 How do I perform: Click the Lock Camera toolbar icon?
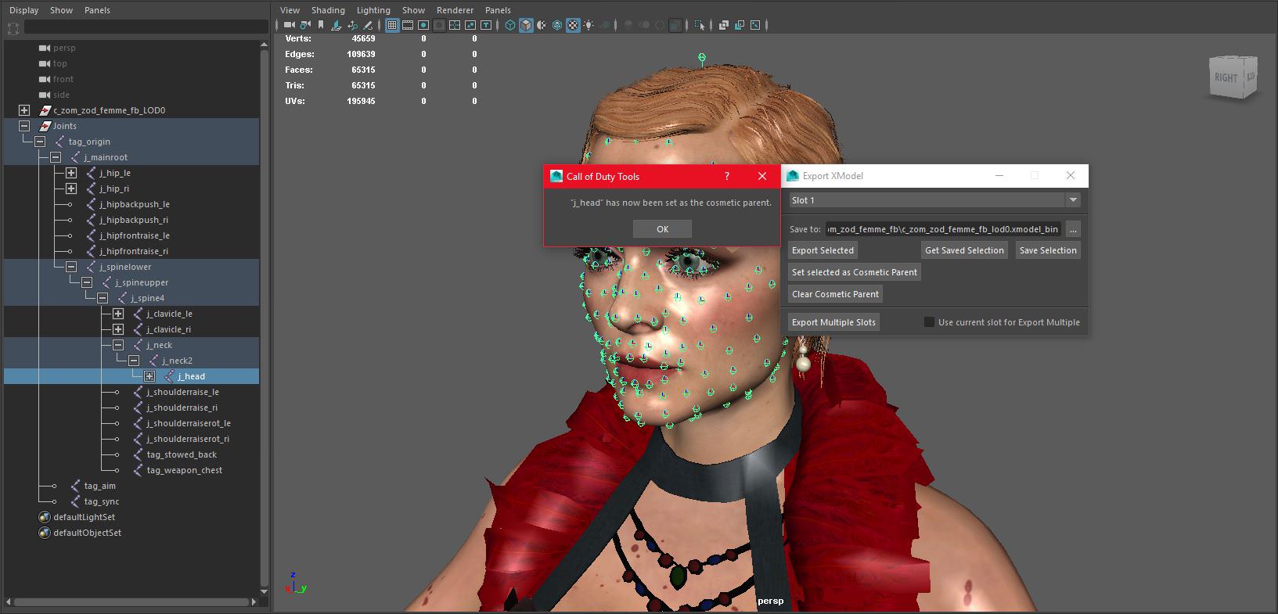(x=304, y=25)
